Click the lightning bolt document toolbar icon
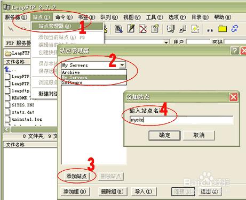This screenshot has width=246, height=200. [195, 29]
